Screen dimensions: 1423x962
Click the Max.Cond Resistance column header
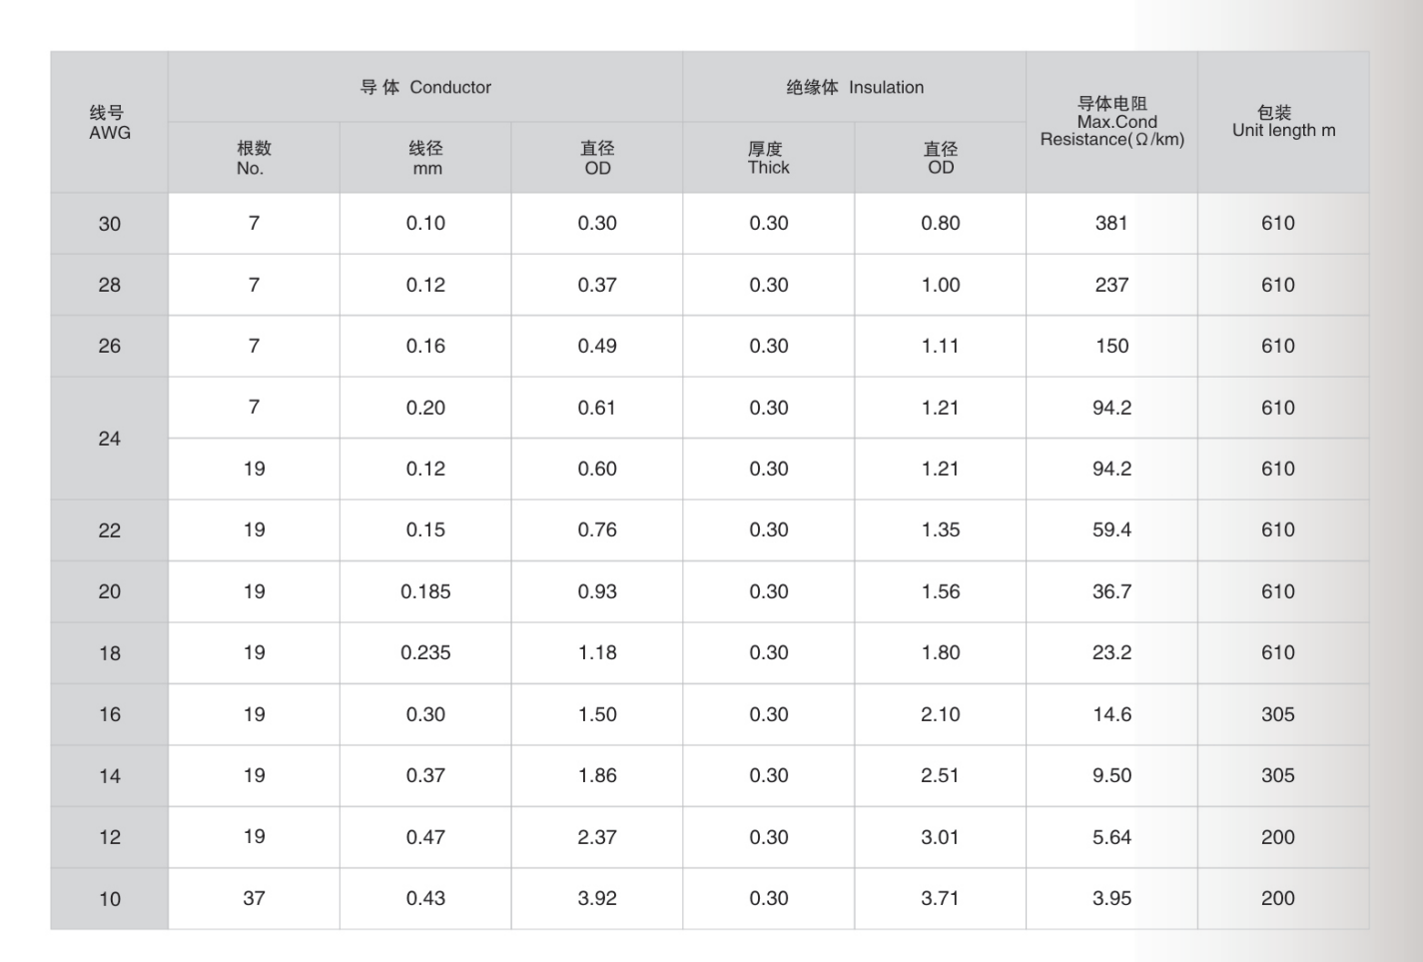(x=1111, y=122)
